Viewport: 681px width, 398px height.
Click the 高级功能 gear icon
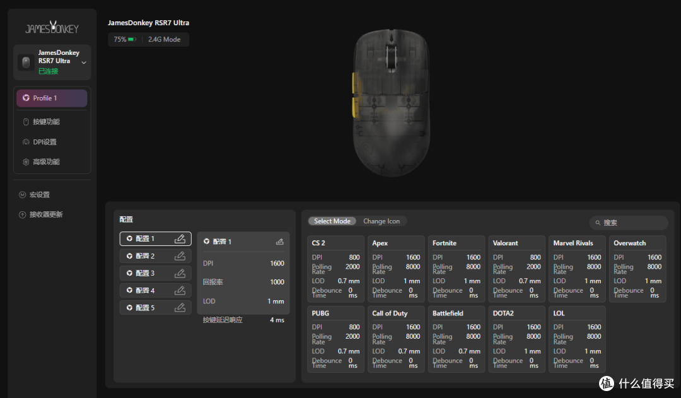tap(26, 161)
